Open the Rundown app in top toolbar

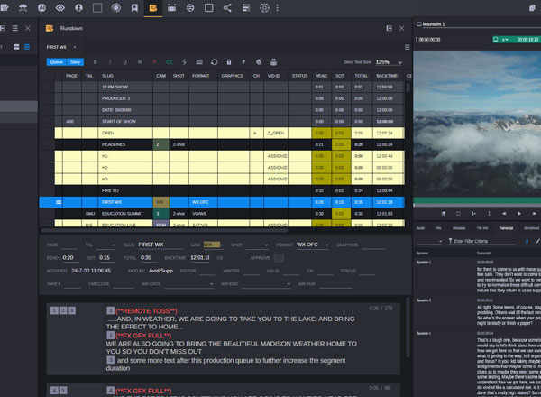coord(153,8)
